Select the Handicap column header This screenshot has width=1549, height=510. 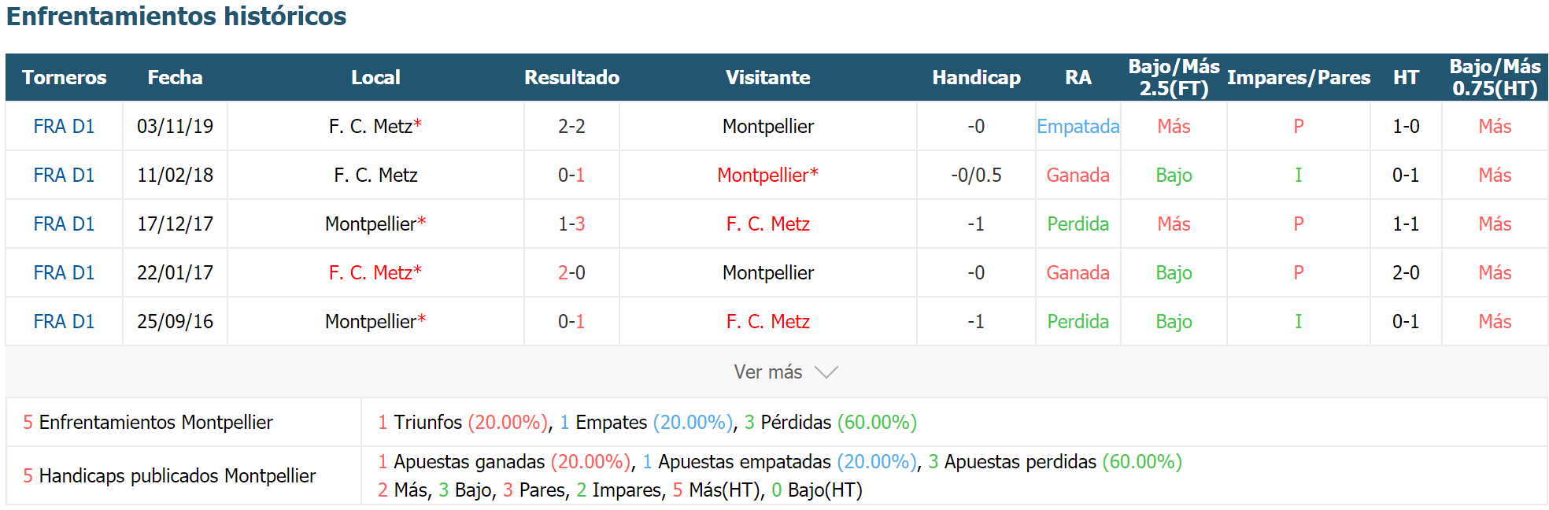(976, 77)
